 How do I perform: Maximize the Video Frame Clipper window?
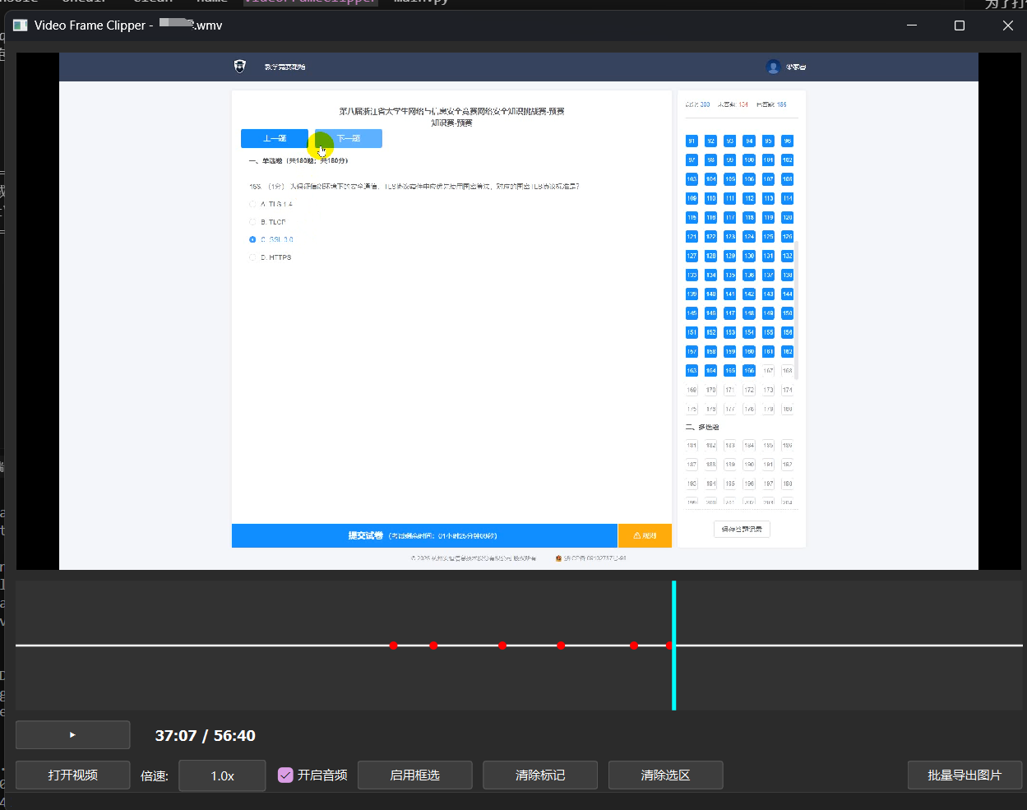point(959,25)
